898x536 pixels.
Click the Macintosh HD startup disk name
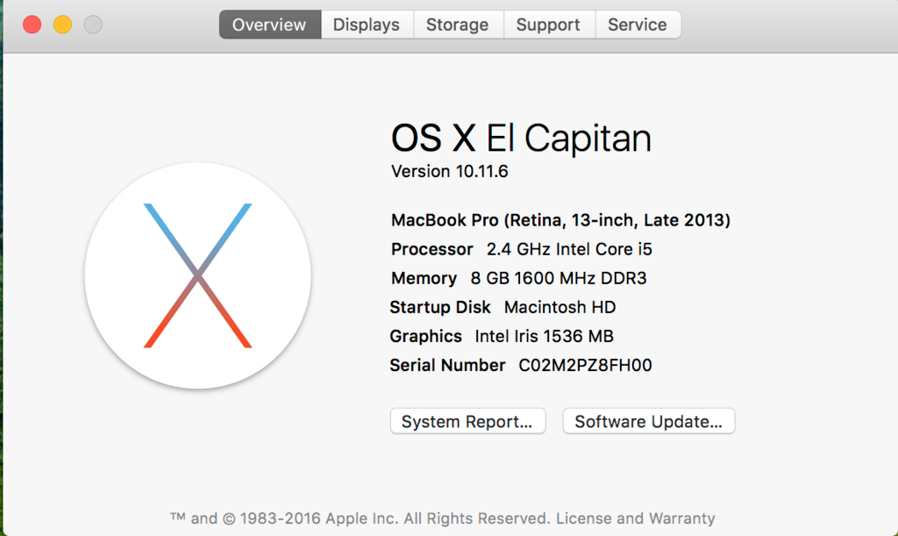click(559, 308)
